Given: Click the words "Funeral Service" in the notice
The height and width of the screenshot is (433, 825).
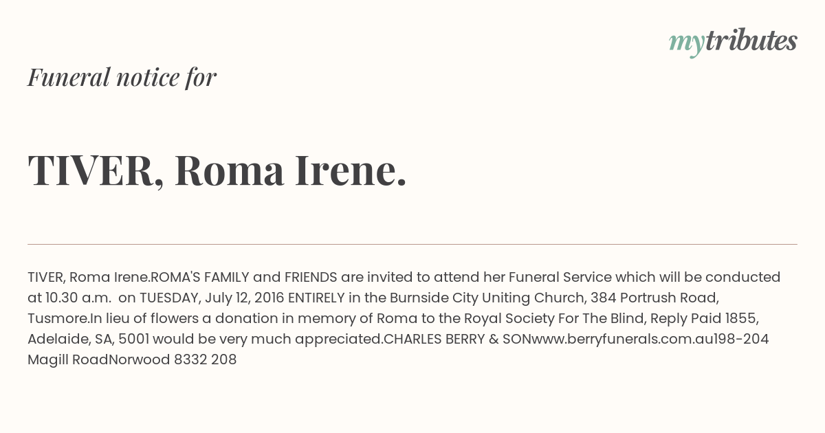Looking at the screenshot, I should click(x=560, y=277).
